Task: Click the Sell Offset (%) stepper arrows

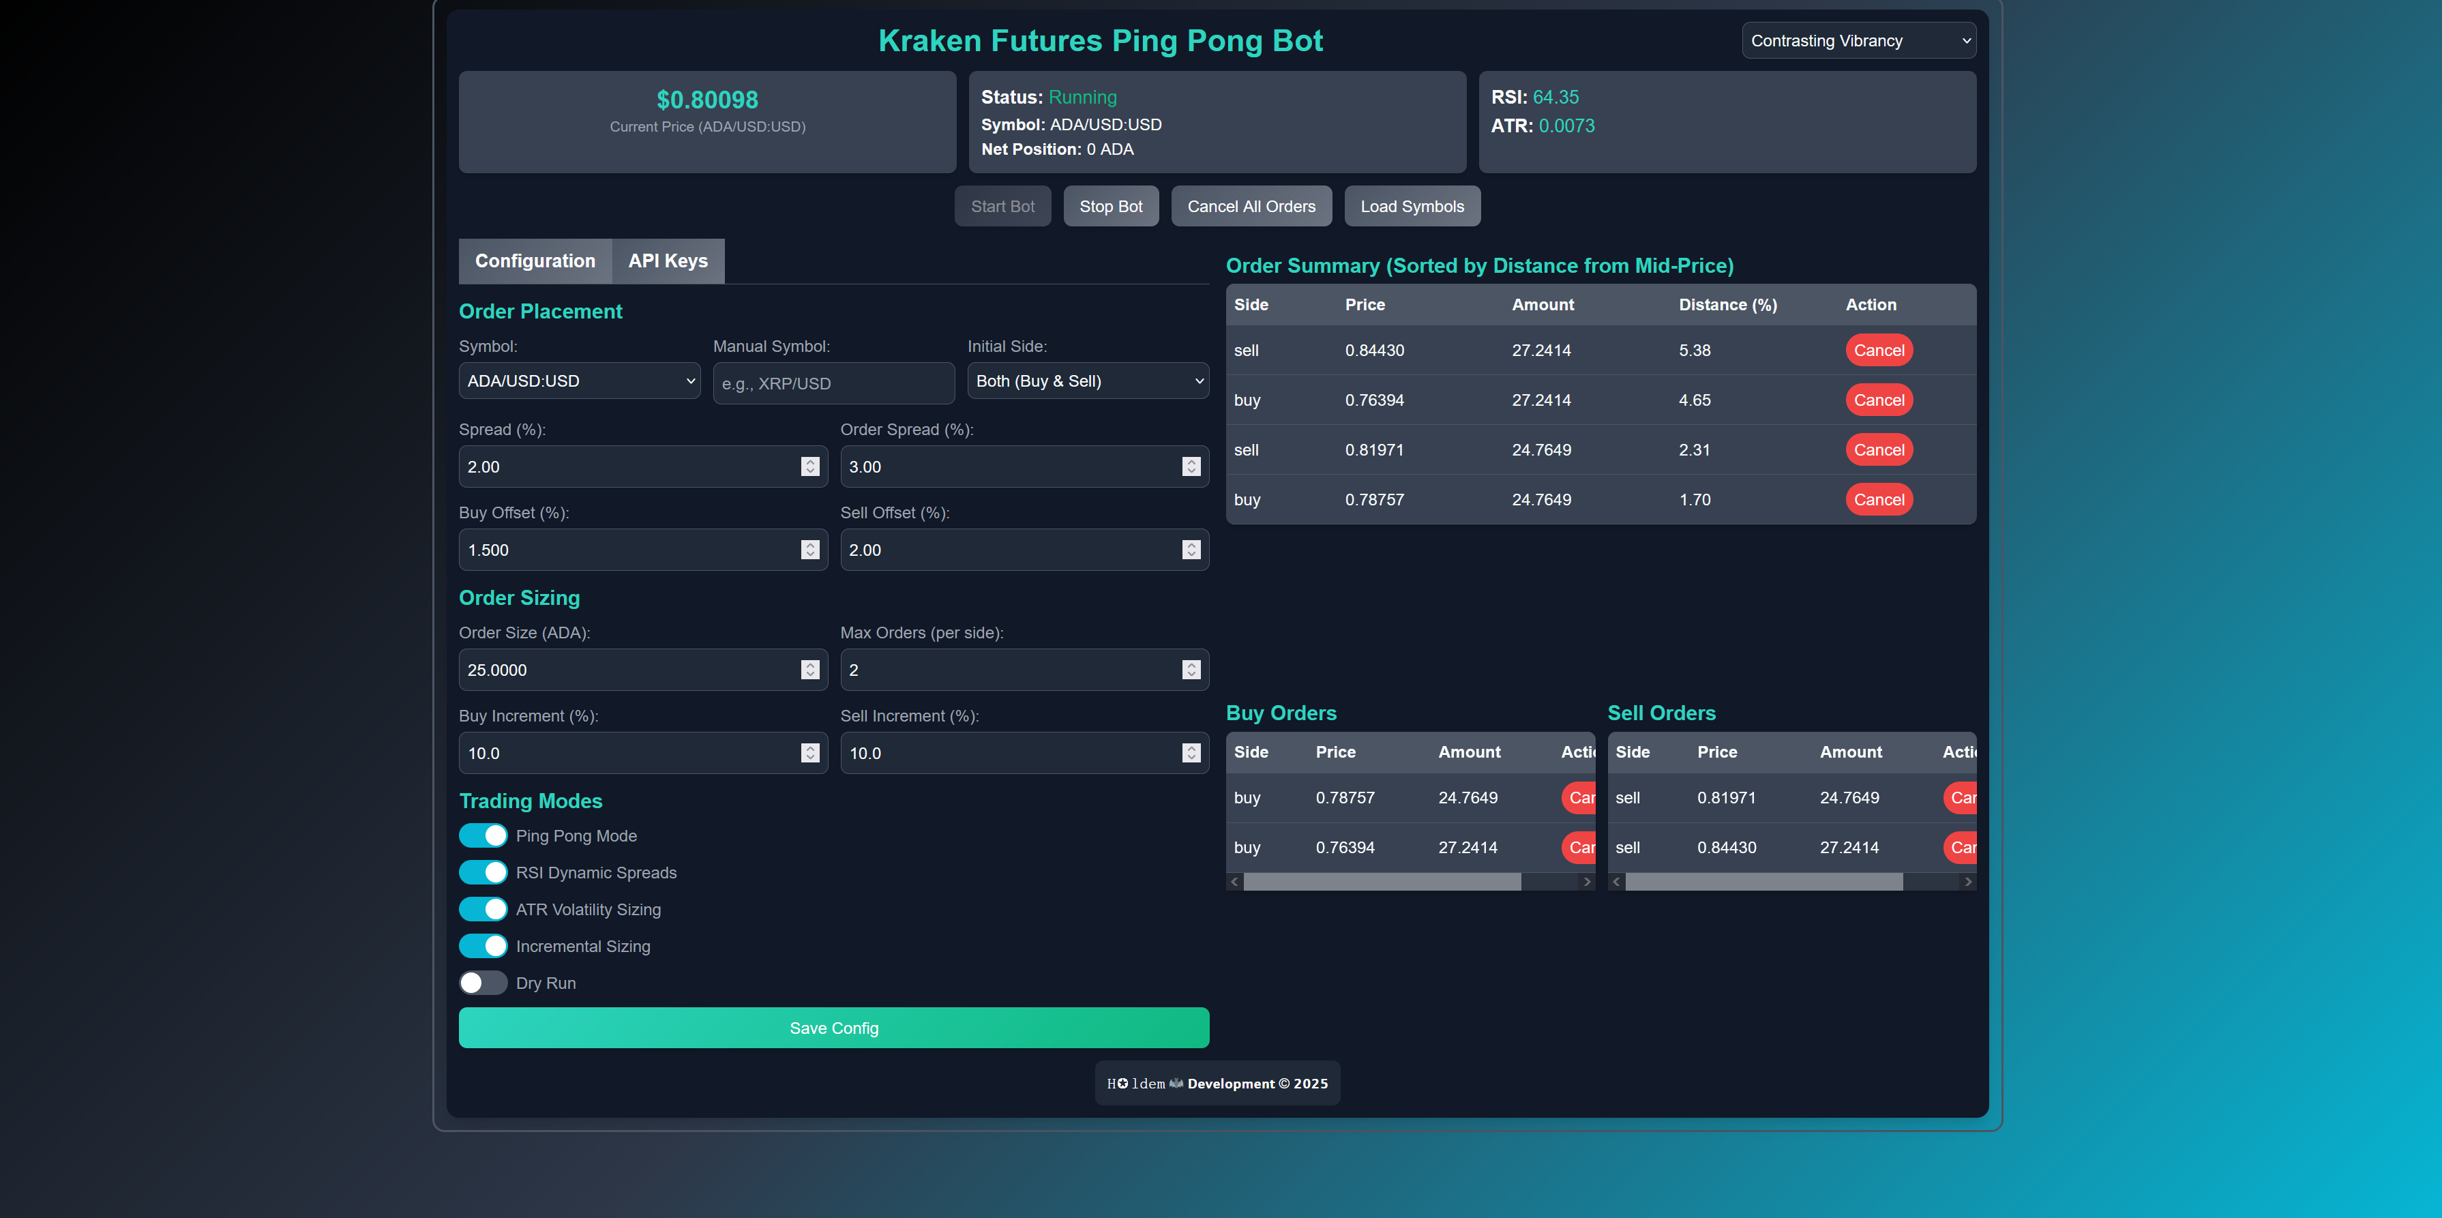Action: tap(1191, 550)
